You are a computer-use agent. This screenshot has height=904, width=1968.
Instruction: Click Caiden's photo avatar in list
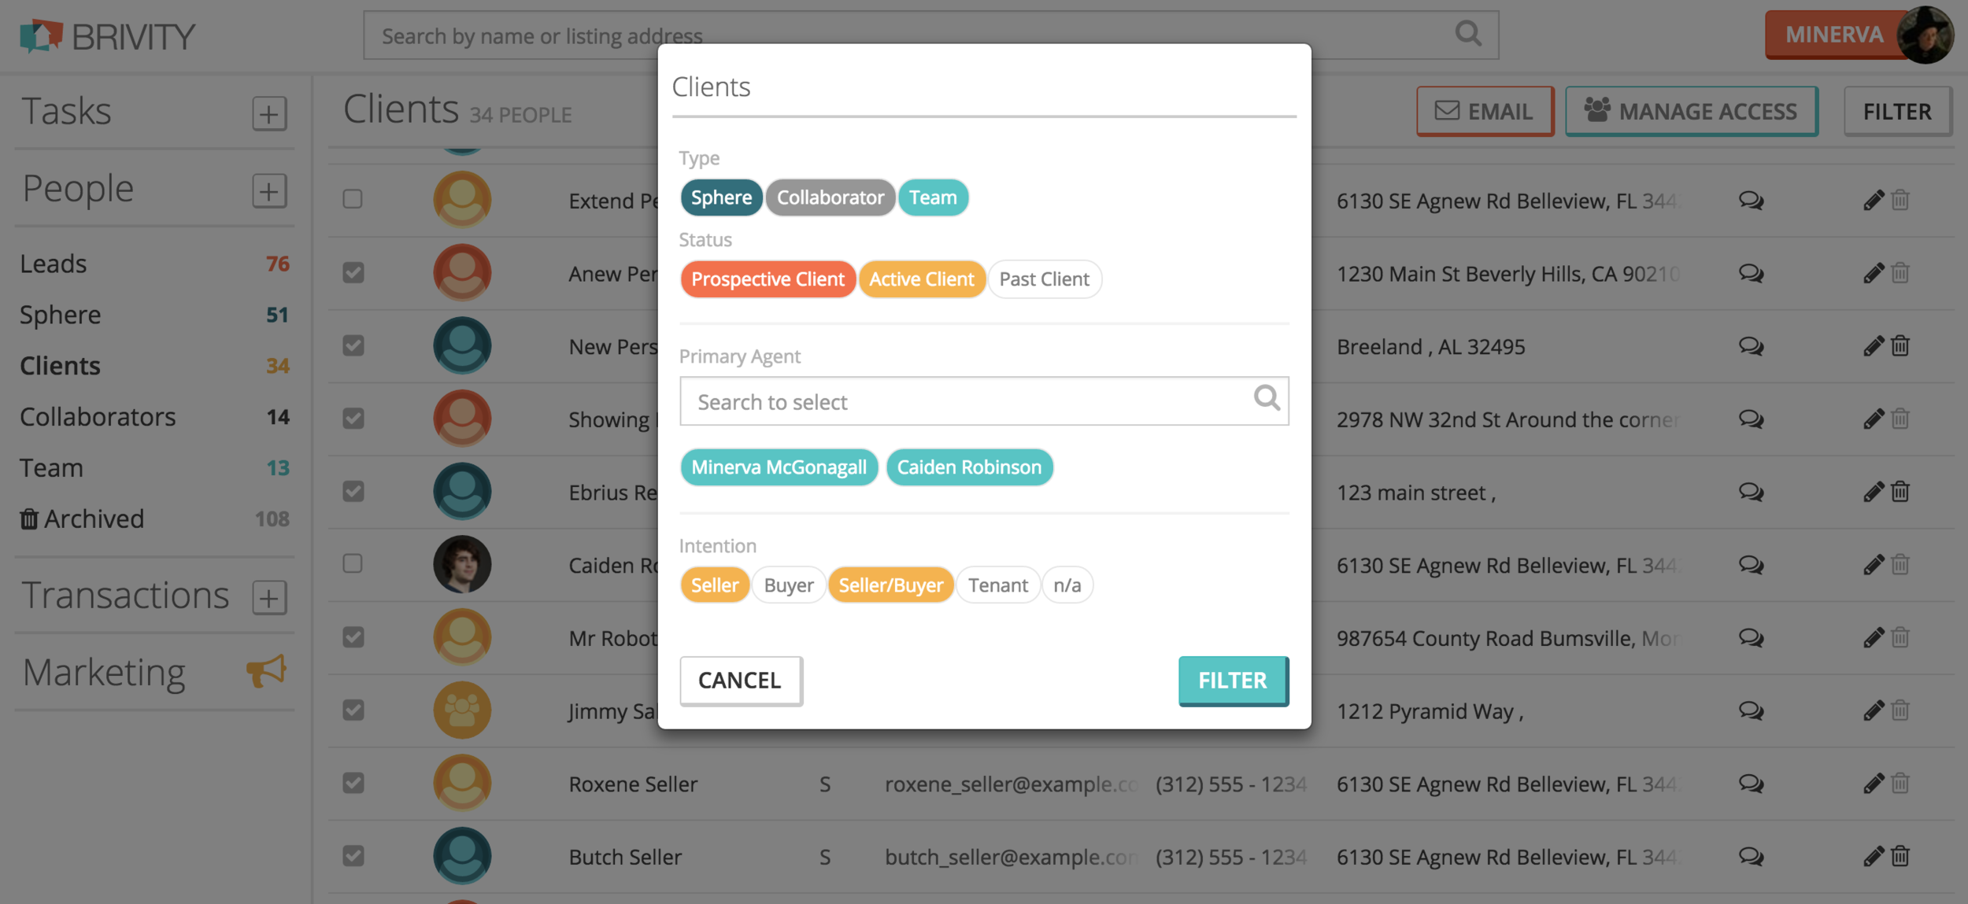(462, 564)
